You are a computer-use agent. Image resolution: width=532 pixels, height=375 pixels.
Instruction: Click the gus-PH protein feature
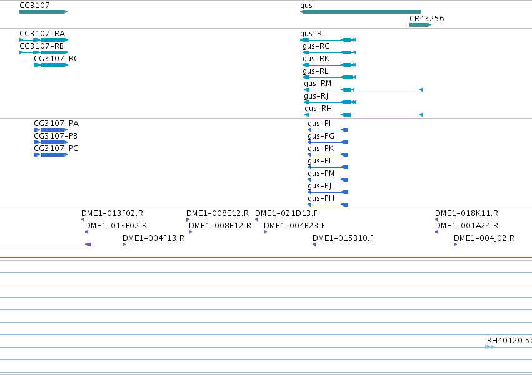328,205
